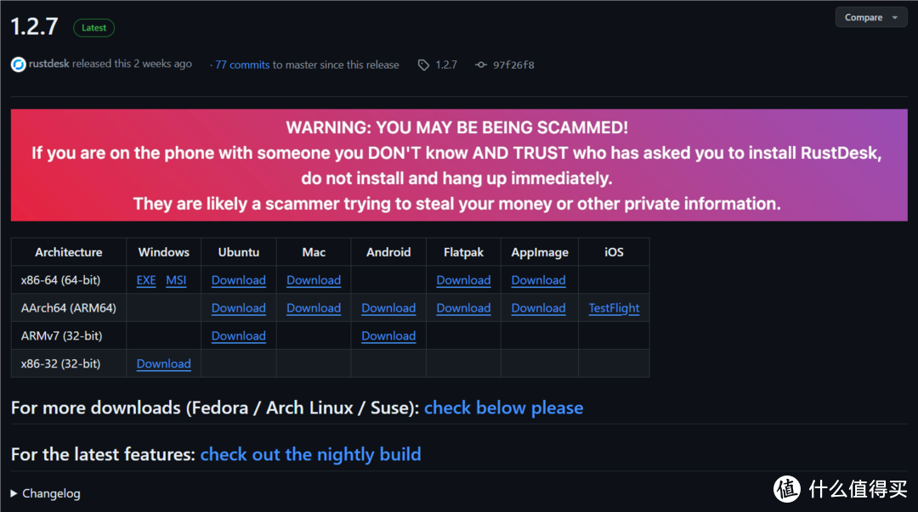
Task: Expand the Changelog section
Action: tap(46, 493)
